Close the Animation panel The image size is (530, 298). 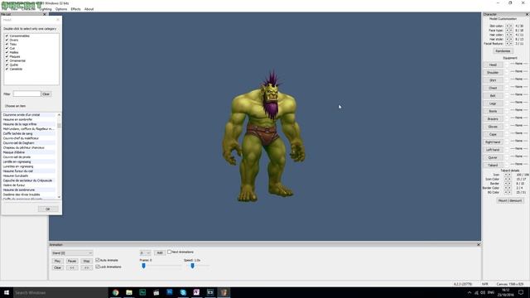(x=479, y=244)
